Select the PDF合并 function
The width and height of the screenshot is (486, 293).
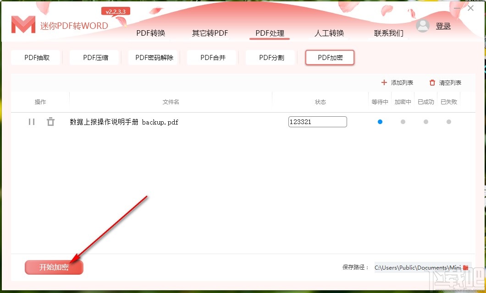(213, 58)
